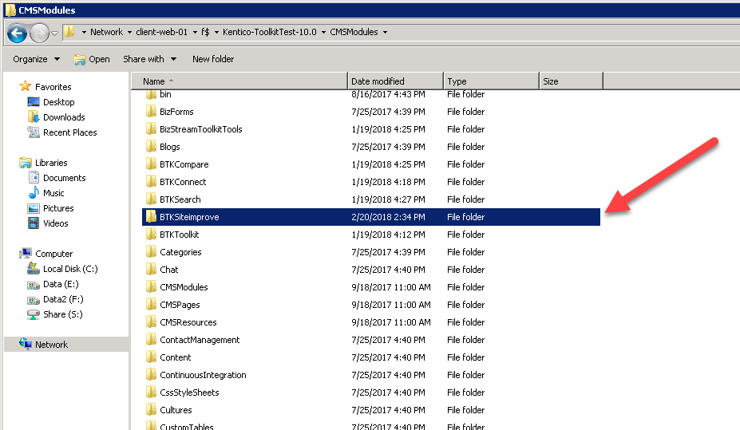This screenshot has width=740, height=430.
Task: Select the BizForms folder icon
Action: [x=151, y=111]
